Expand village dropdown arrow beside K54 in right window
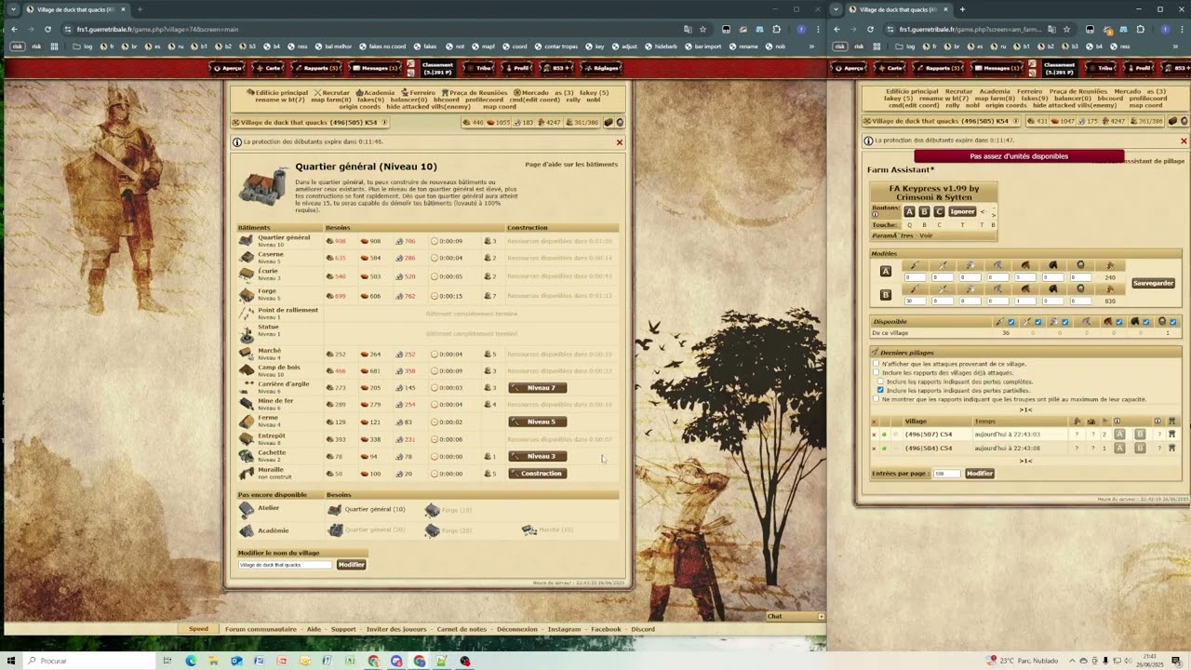1191x670 pixels. (x=1015, y=121)
